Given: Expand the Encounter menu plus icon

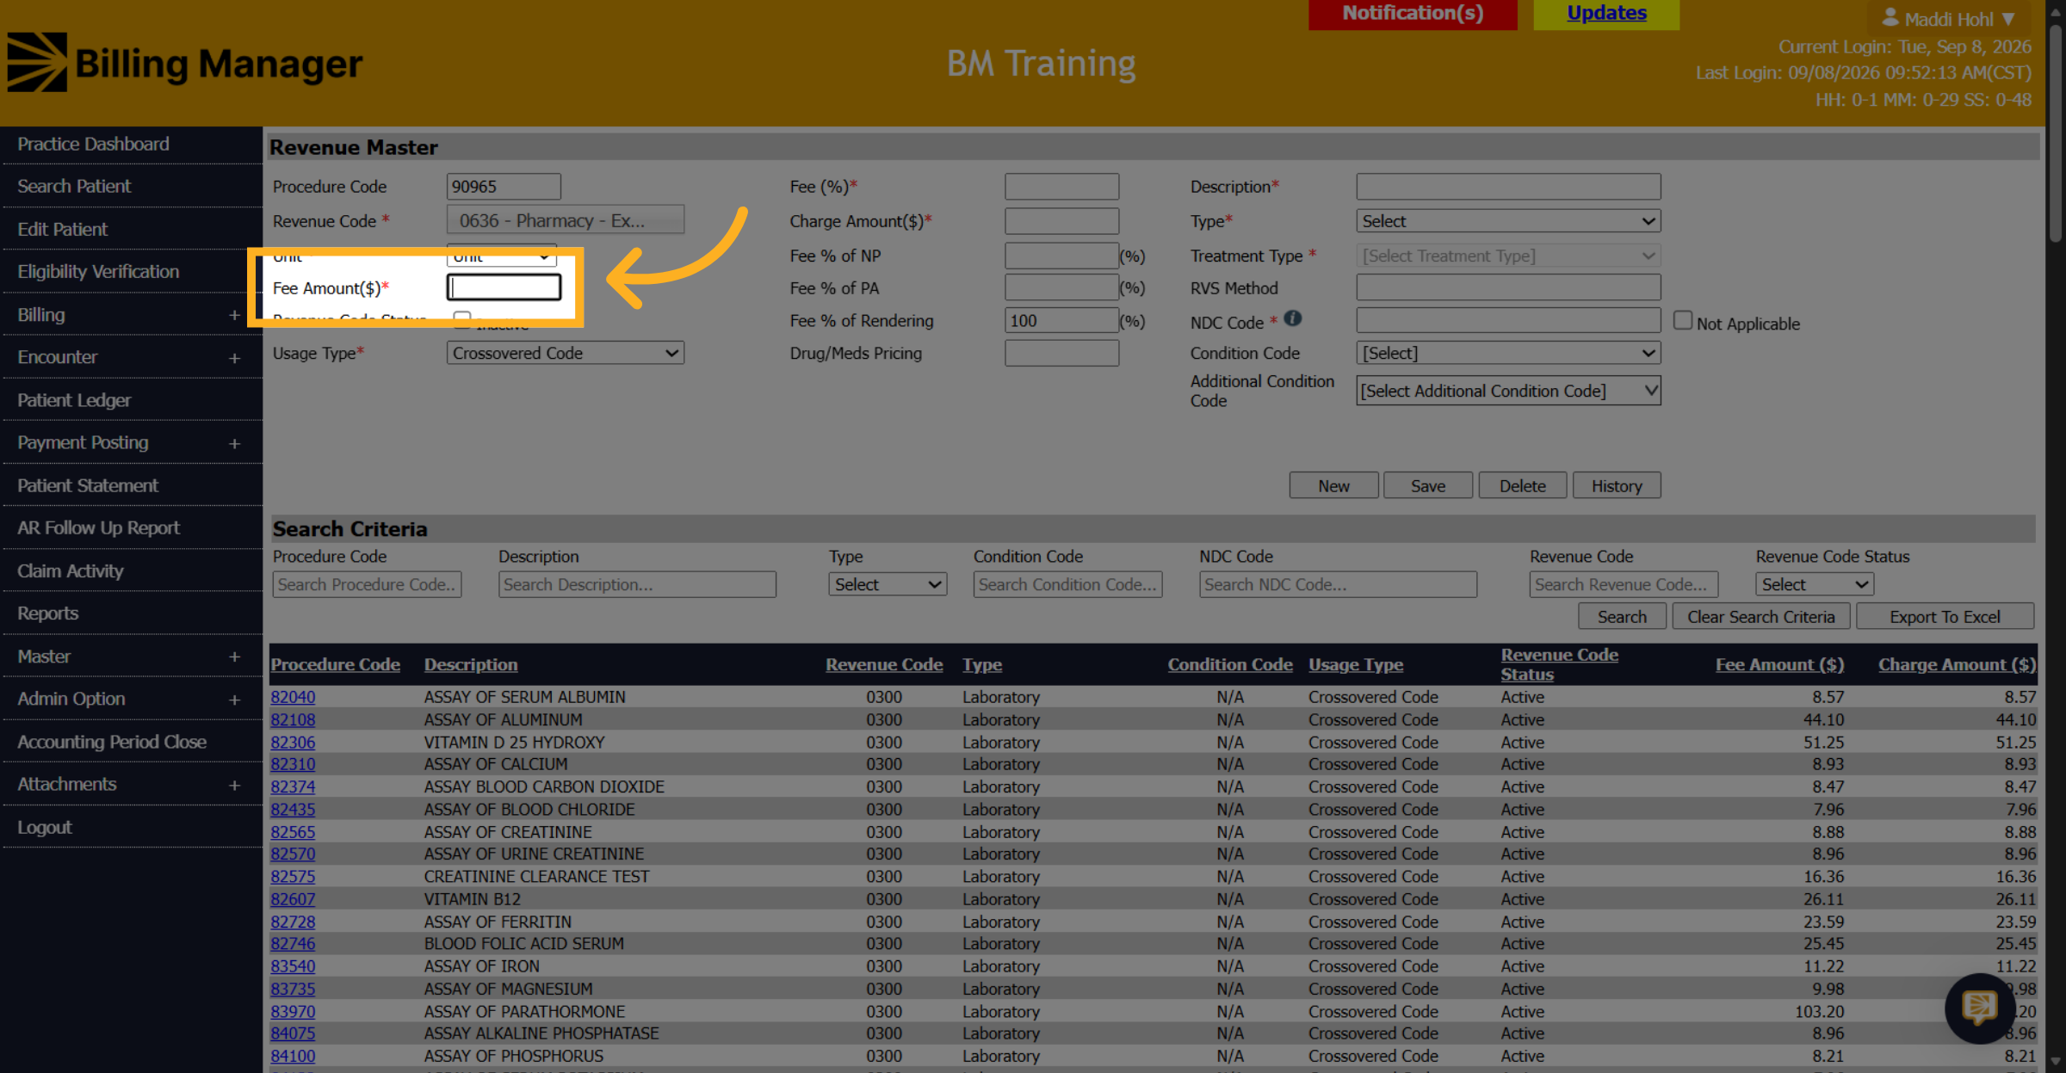Looking at the screenshot, I should pos(234,358).
